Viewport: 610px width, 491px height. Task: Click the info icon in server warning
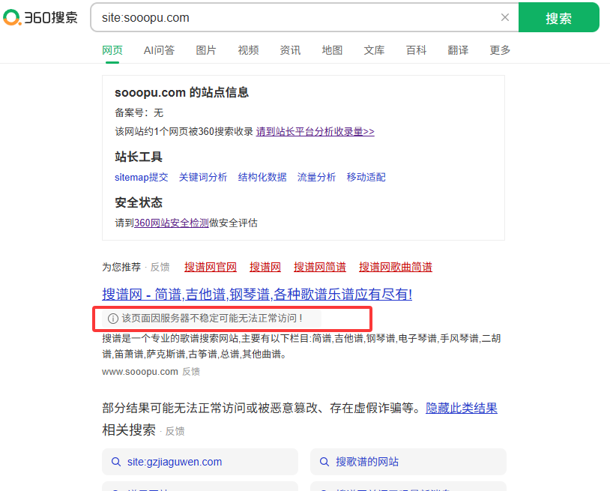[x=113, y=319]
